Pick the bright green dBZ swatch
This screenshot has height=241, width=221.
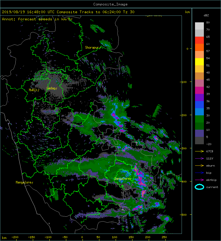(x=199, y=119)
